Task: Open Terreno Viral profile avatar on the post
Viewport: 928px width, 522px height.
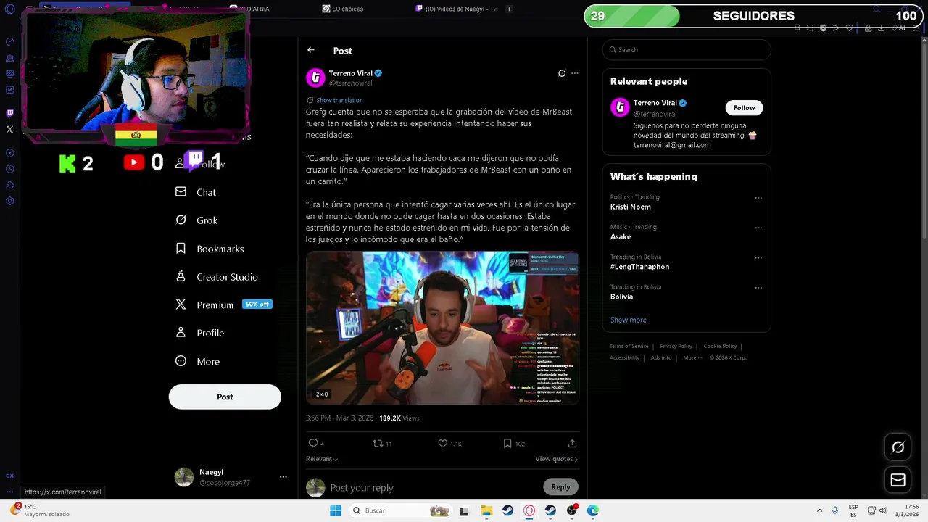Action: 315,78
